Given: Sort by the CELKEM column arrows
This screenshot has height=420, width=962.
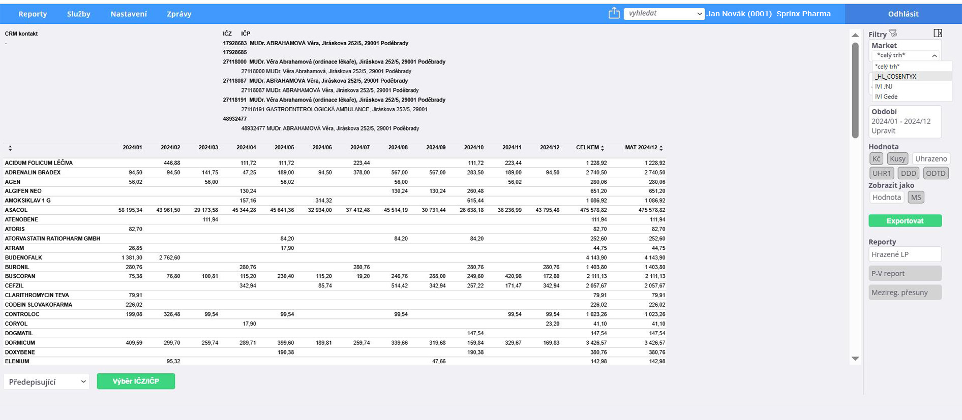Looking at the screenshot, I should click(x=603, y=148).
